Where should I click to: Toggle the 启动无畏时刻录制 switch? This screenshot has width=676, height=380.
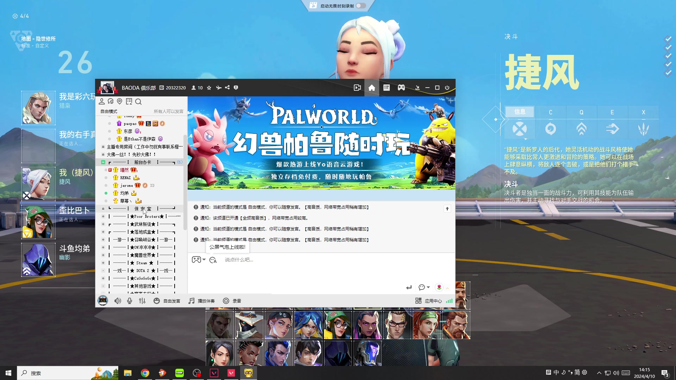[361, 6]
